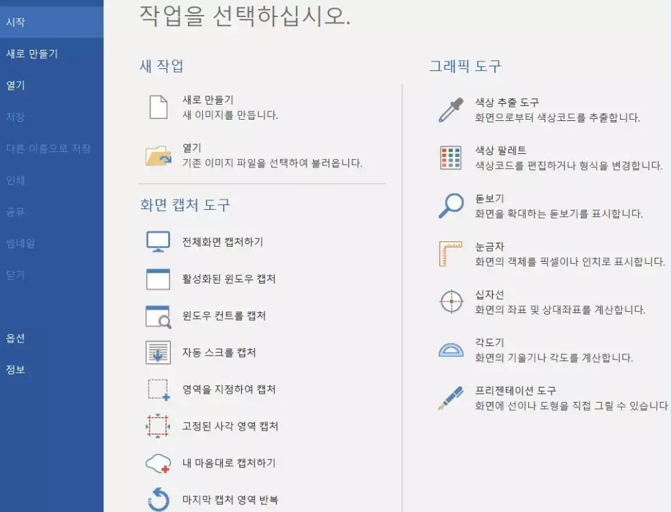Image resolution: width=671 pixels, height=512 pixels.
Task: Click the 열기 label under 새 작업
Action: (192, 148)
